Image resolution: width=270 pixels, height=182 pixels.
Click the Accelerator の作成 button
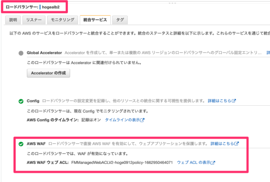(49, 73)
